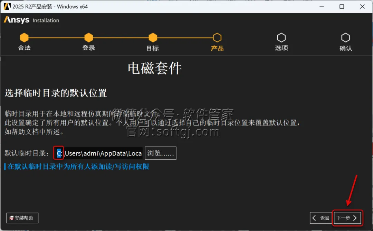The image size is (373, 231).
Task: Click the Ansys logo in header
Action: 17,20
